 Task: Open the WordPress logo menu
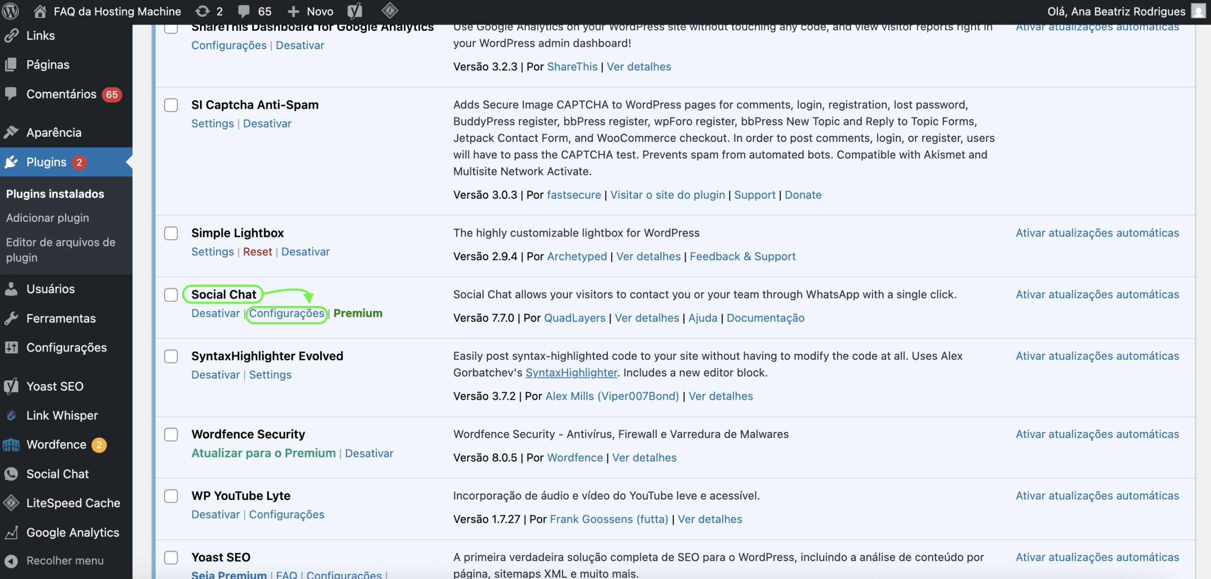click(10, 11)
